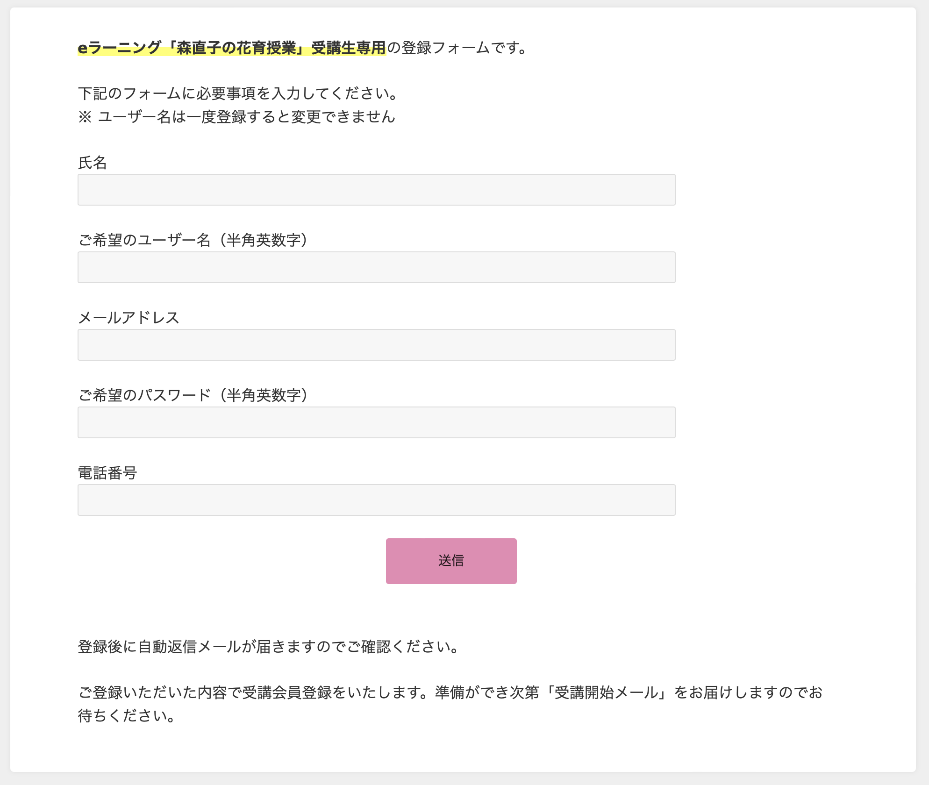This screenshot has width=929, height=785.
Task: Click the ご希望のユーザー名(半角英数字) label
Action: 193,240
